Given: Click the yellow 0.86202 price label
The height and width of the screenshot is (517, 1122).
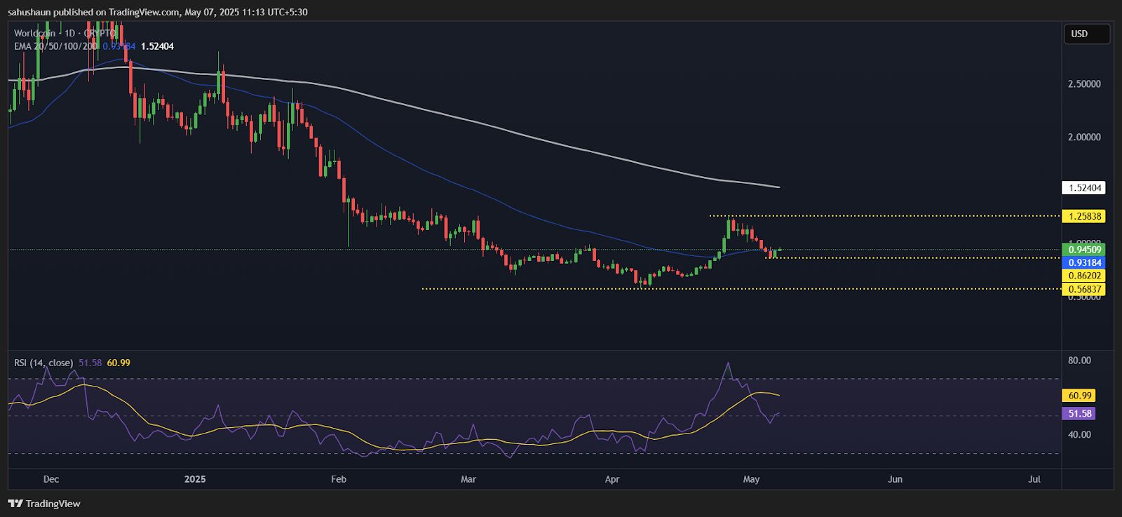Looking at the screenshot, I should [1083, 276].
